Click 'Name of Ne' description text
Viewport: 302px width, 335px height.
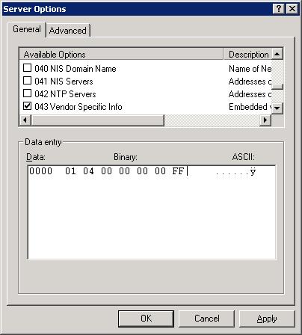[x=250, y=69]
